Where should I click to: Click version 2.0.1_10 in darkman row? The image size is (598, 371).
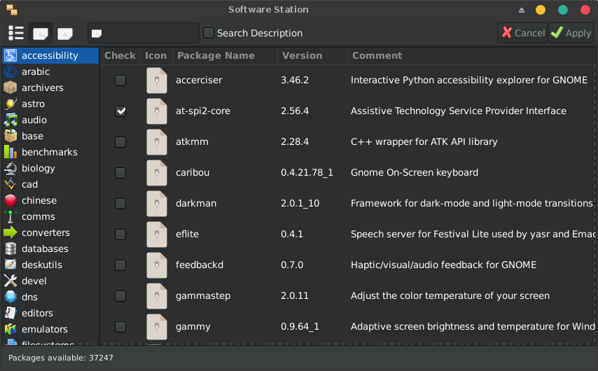click(x=300, y=203)
